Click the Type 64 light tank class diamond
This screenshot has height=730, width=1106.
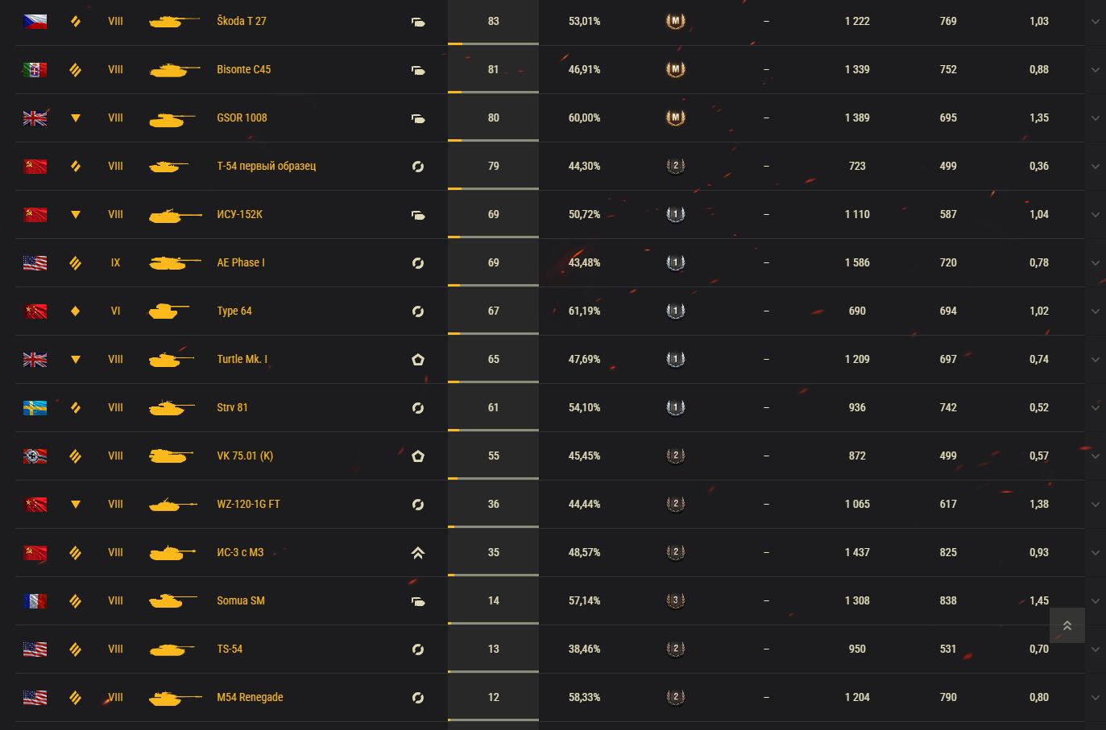pyautogui.click(x=76, y=311)
